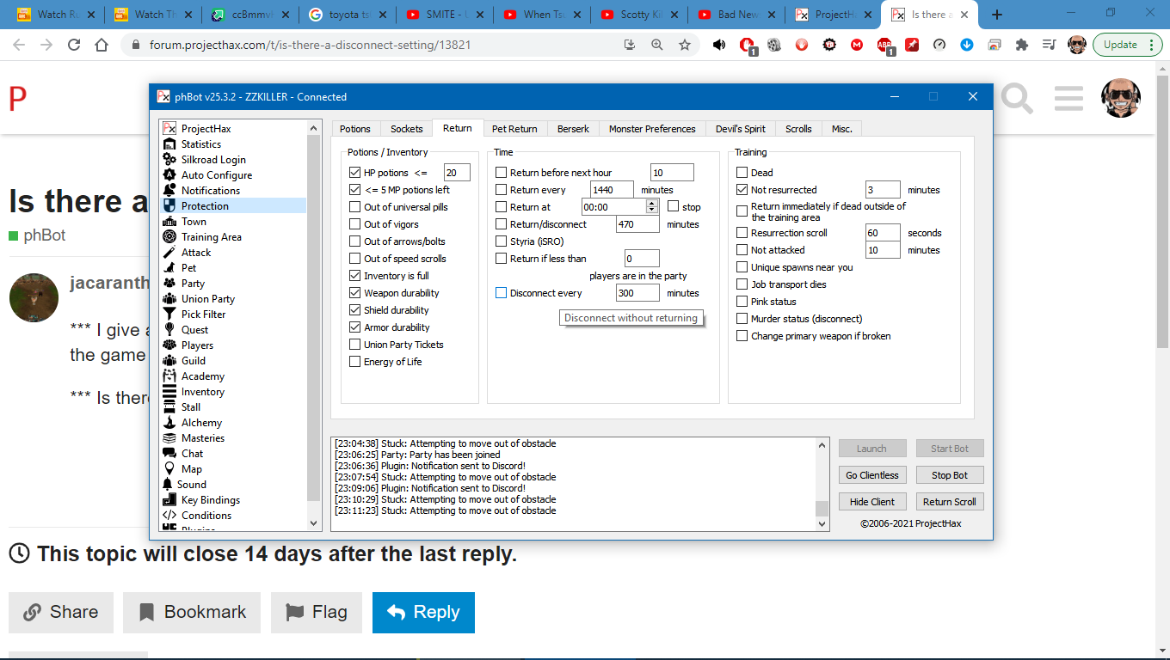Uncheck the Inventory is full checkbox
Viewport: 1170px width, 660px height.
click(x=355, y=276)
